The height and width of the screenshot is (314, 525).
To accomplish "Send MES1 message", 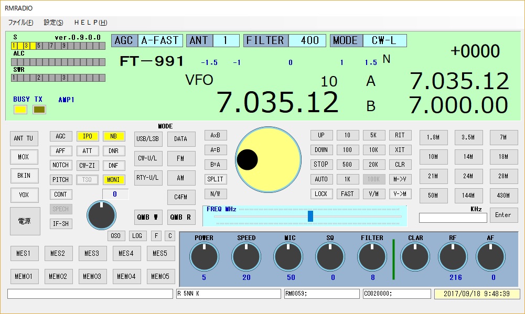I will [x=24, y=254].
